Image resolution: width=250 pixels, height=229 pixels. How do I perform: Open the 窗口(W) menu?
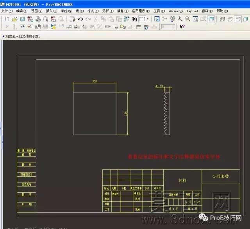pos(207,11)
